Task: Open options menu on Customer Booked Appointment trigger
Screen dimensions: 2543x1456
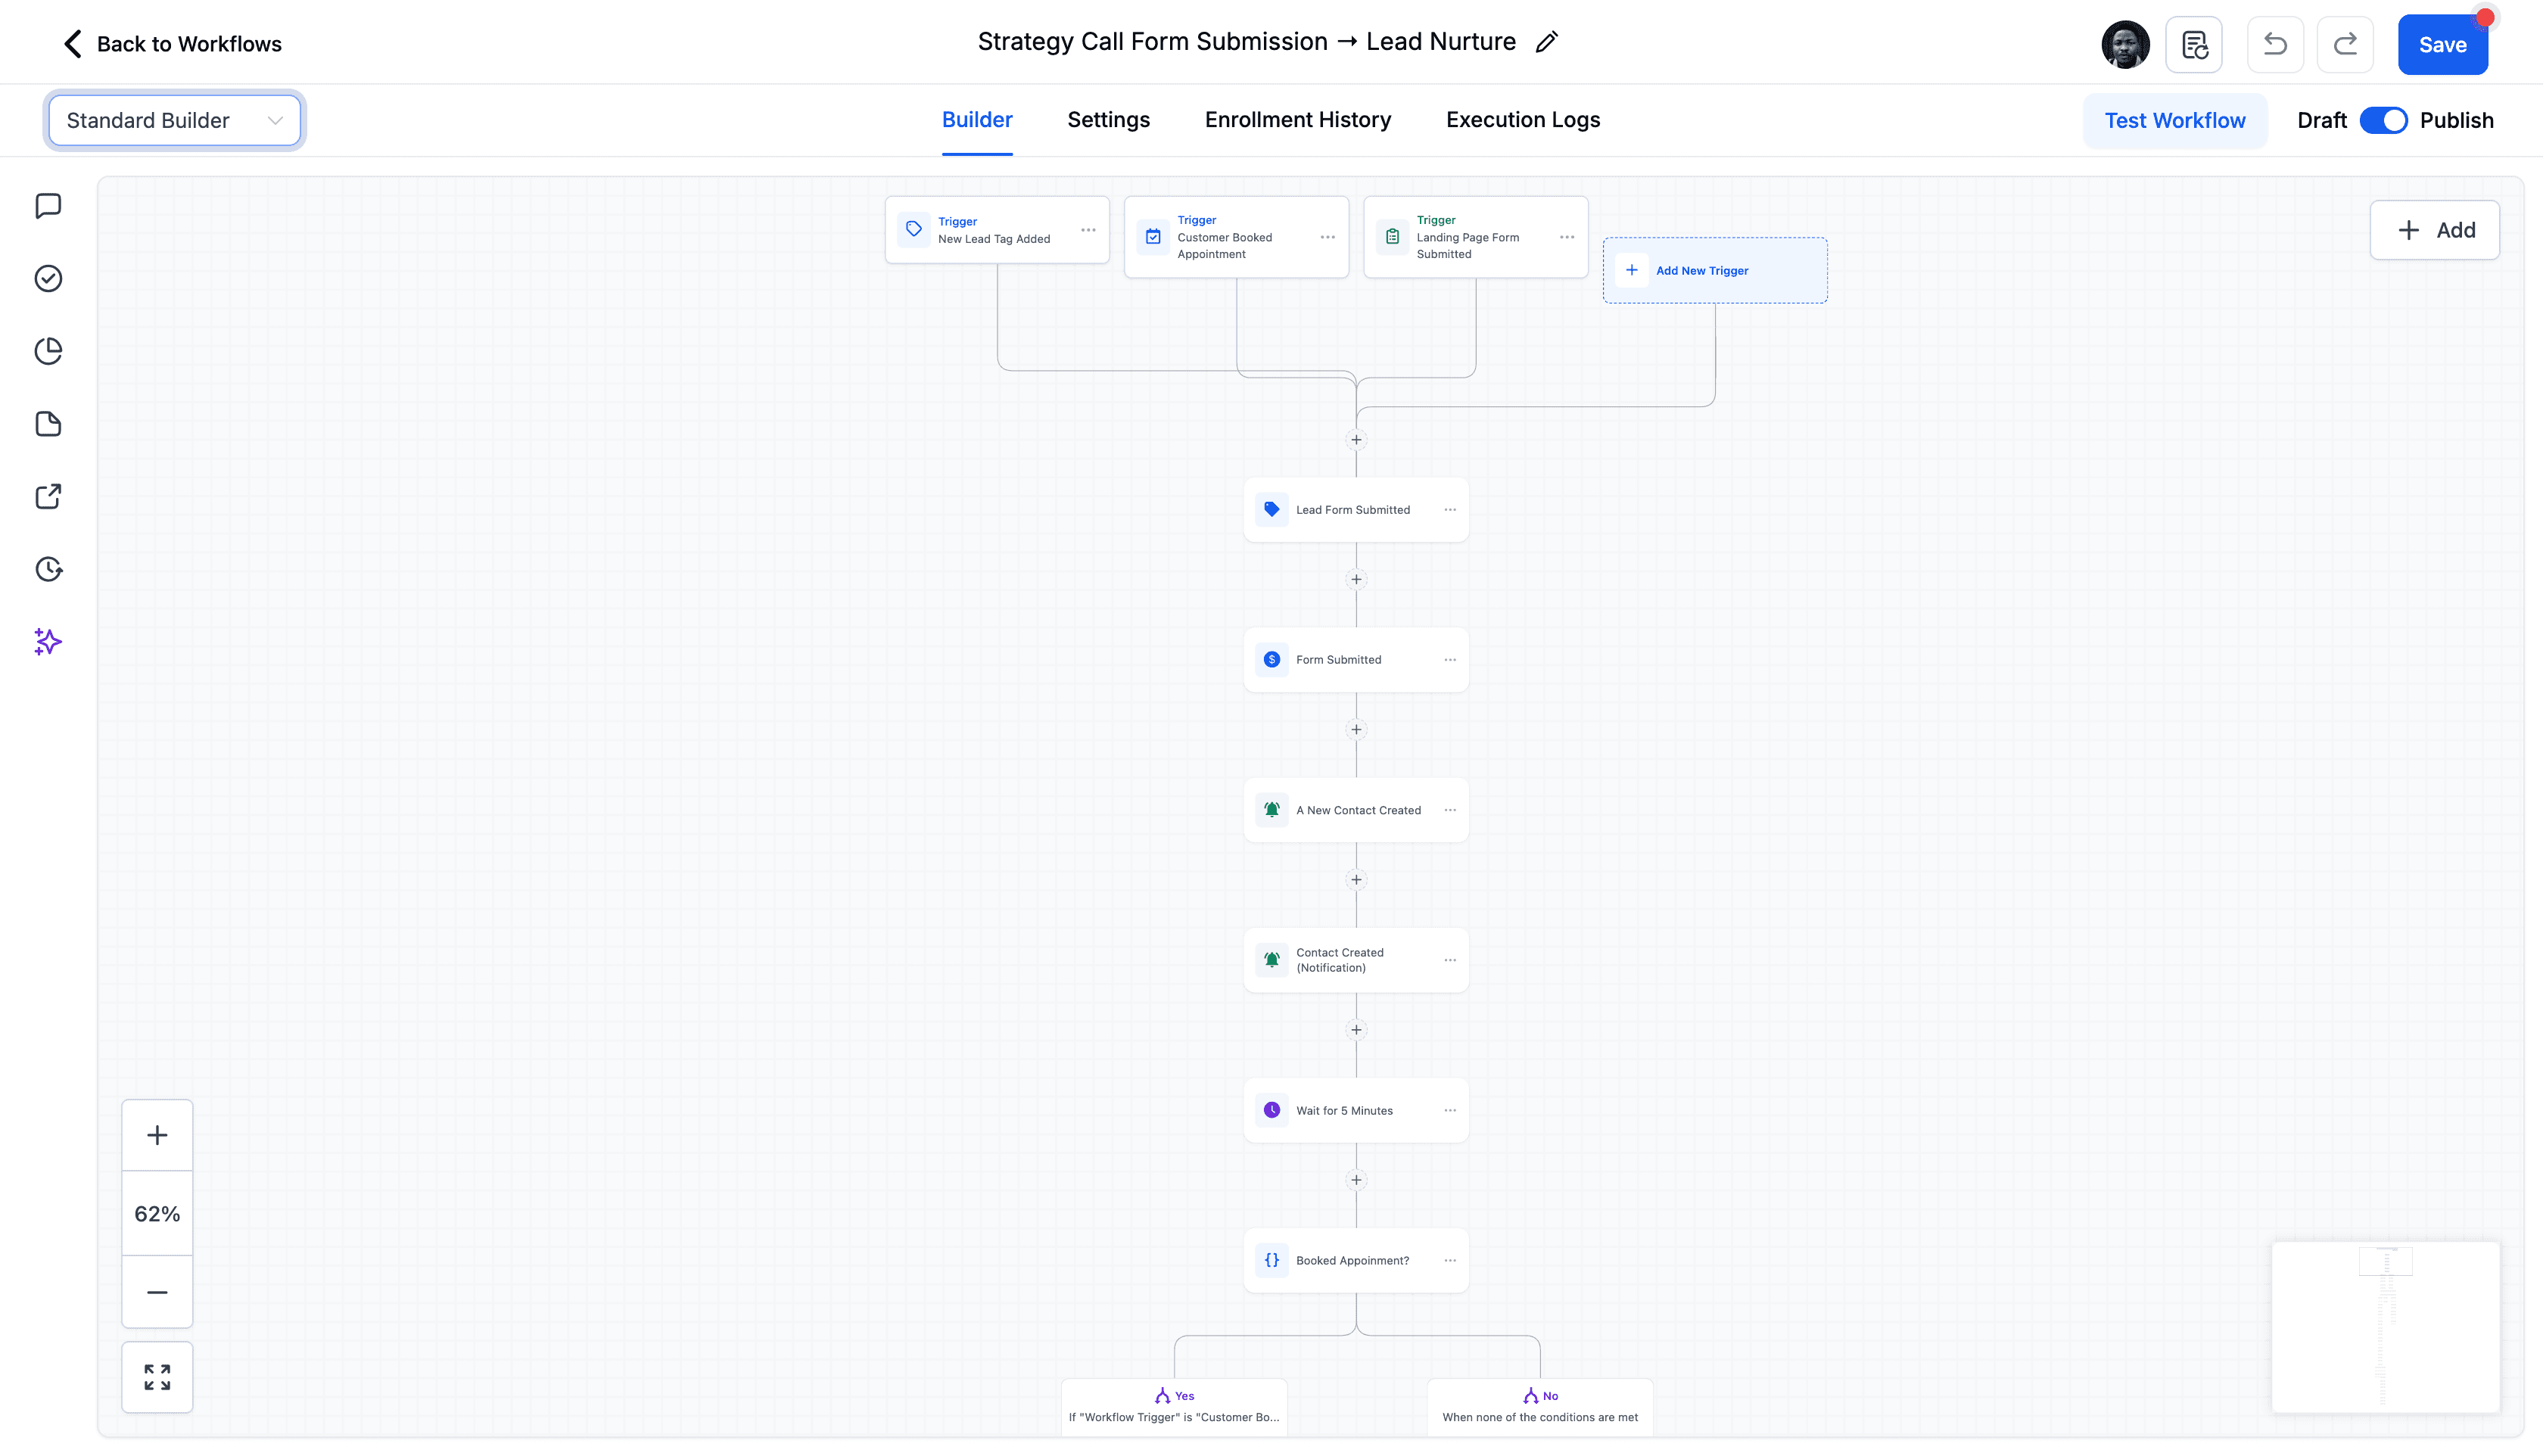Action: tap(1328, 237)
